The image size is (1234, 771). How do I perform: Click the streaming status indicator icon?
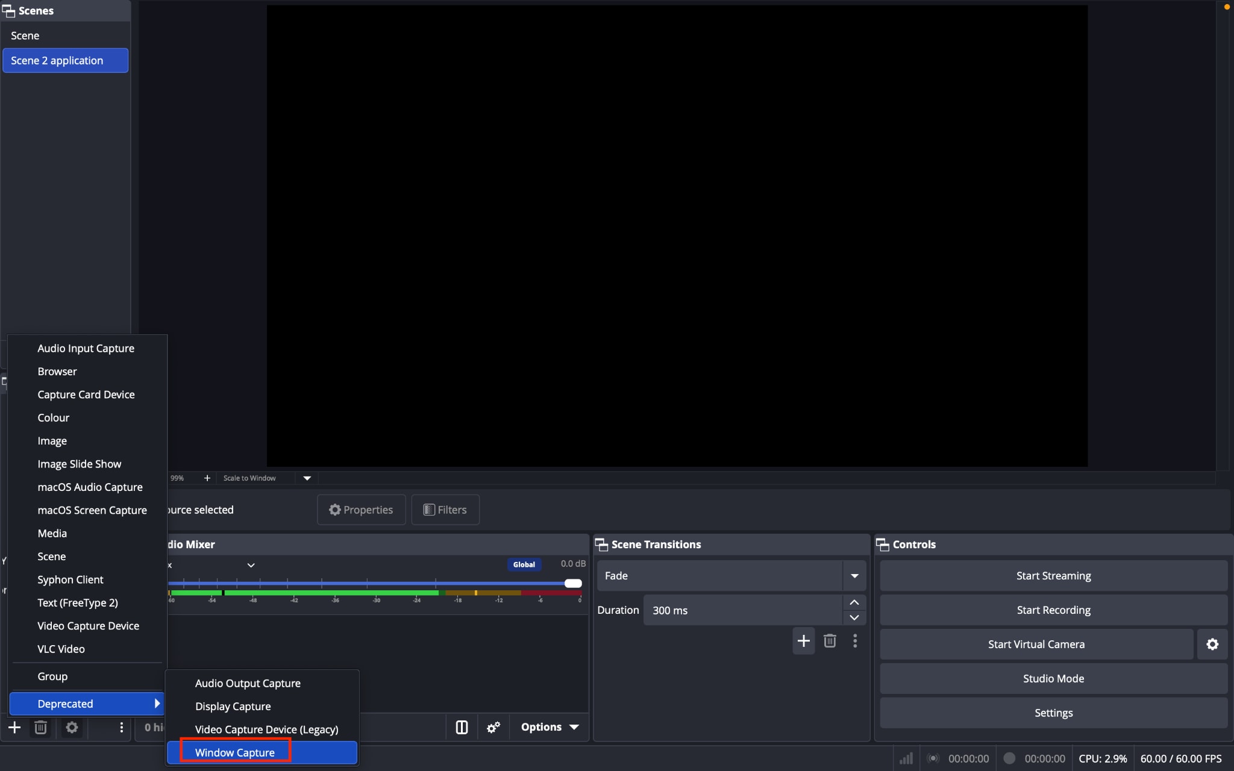point(933,758)
